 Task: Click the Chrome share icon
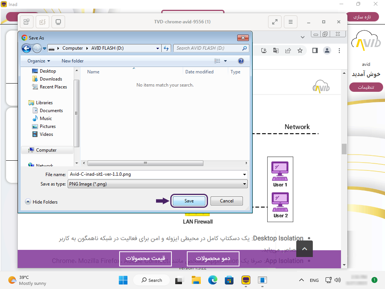pos(288,51)
